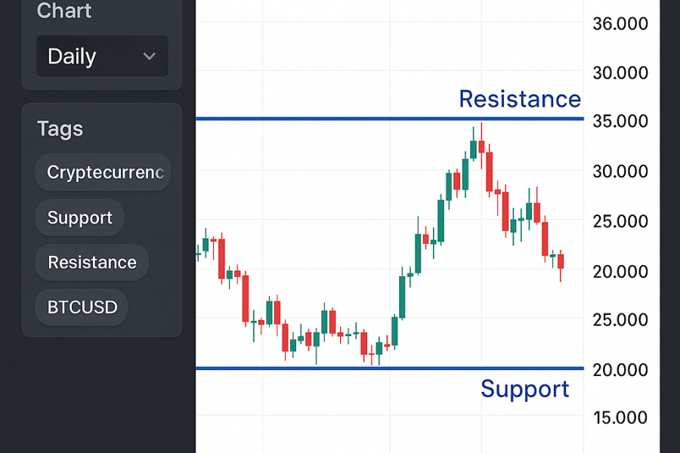Choose the BTCUSD tag chip

pyautogui.click(x=82, y=307)
